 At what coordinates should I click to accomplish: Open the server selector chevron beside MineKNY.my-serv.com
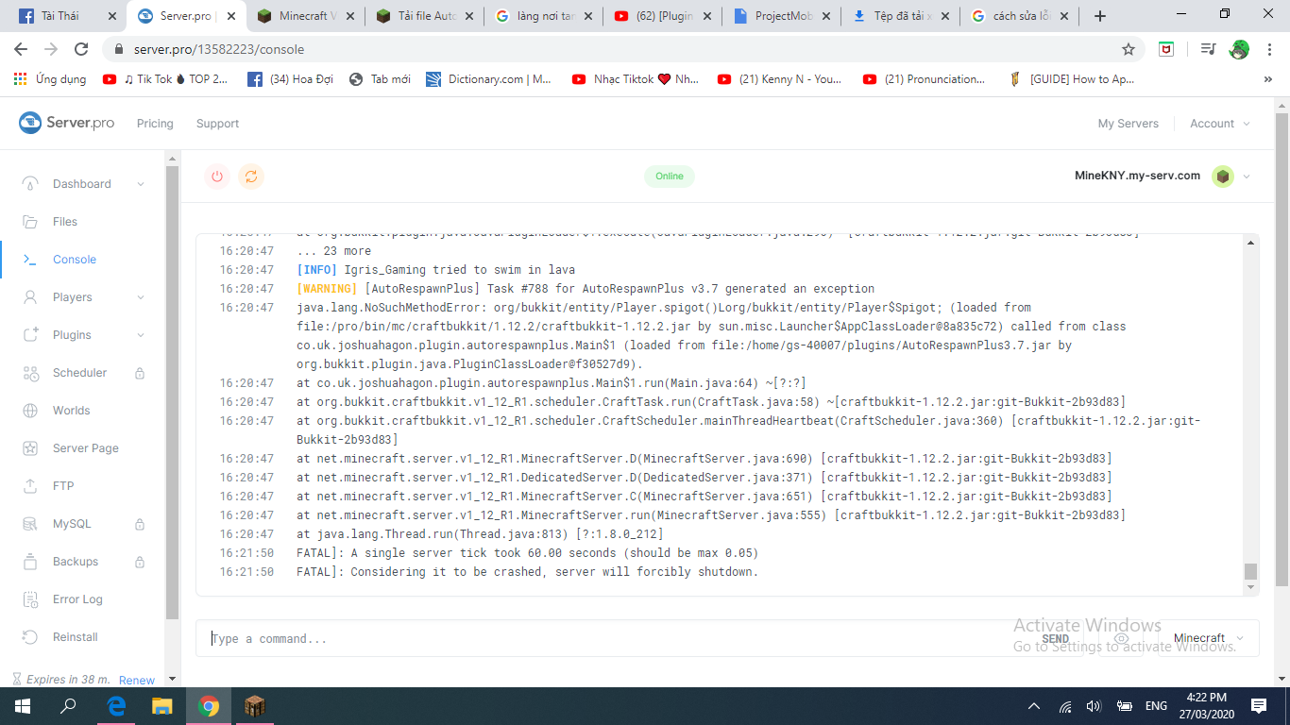pos(1247,177)
